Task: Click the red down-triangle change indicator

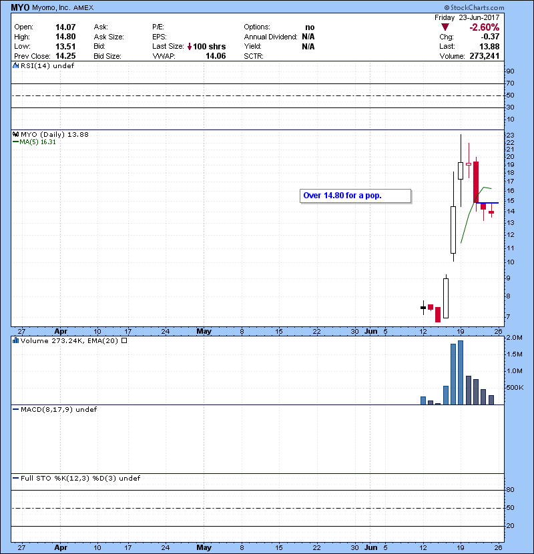Action: tap(445, 27)
